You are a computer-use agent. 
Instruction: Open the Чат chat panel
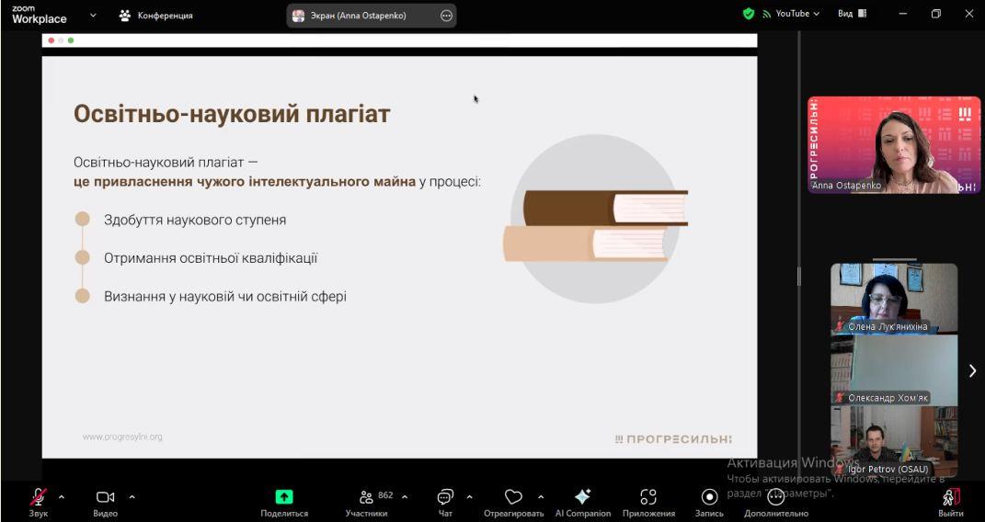pyautogui.click(x=445, y=502)
